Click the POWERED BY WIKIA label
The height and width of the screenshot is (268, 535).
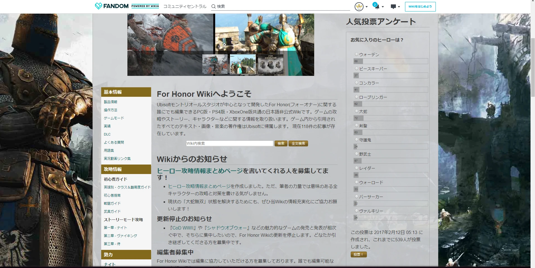click(x=145, y=6)
